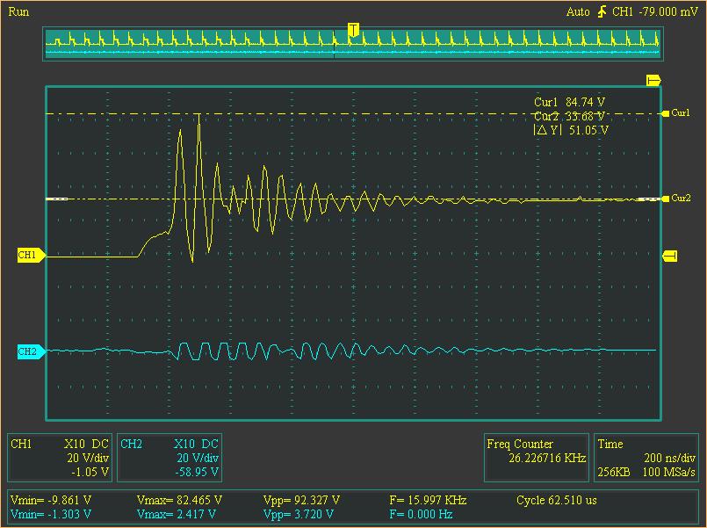
Task: Click the T trigger marker in overview strip
Action: coord(353,31)
